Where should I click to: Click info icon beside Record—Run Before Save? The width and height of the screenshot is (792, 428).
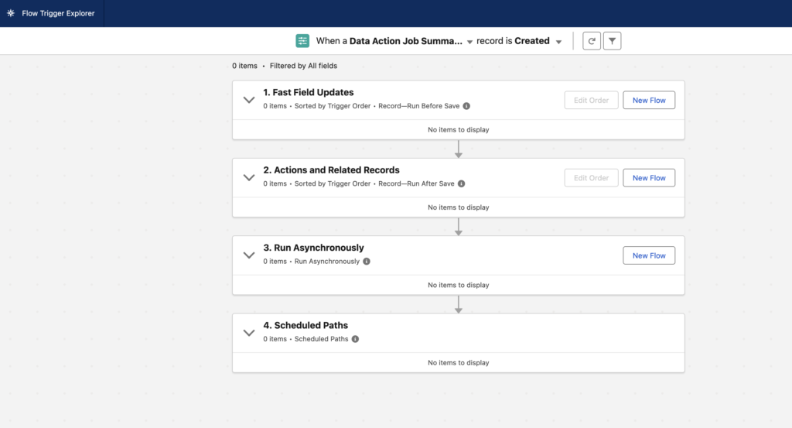click(x=466, y=106)
